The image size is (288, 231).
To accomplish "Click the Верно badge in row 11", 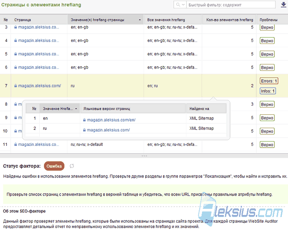I will 267,145.
